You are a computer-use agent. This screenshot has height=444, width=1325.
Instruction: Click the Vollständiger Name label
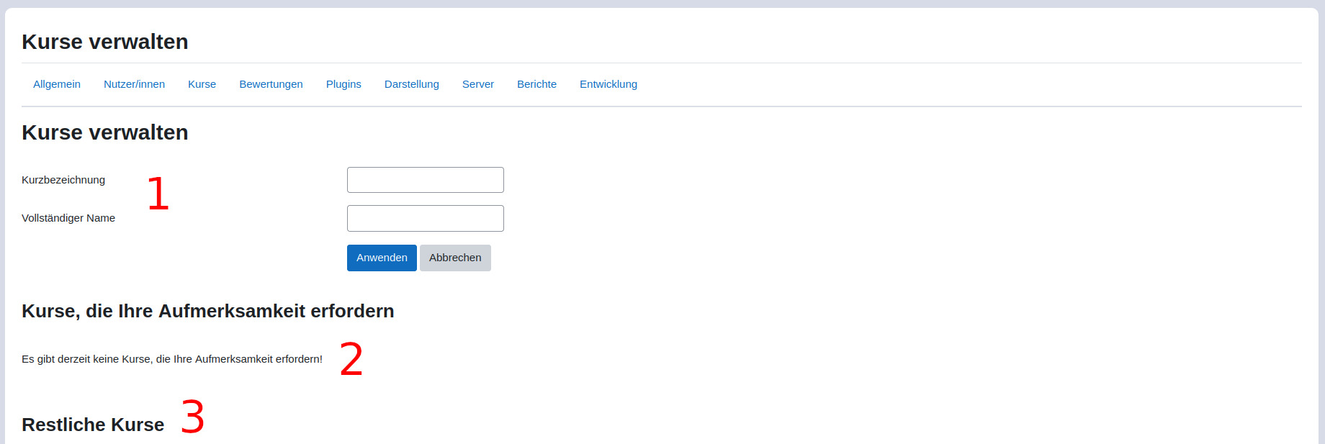[x=68, y=218]
